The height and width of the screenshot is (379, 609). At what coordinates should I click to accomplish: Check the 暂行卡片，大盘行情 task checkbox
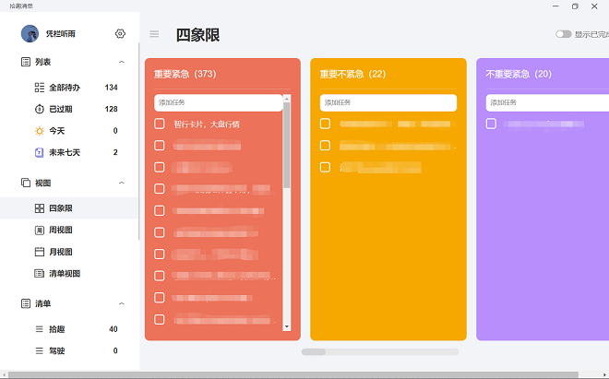coord(160,124)
